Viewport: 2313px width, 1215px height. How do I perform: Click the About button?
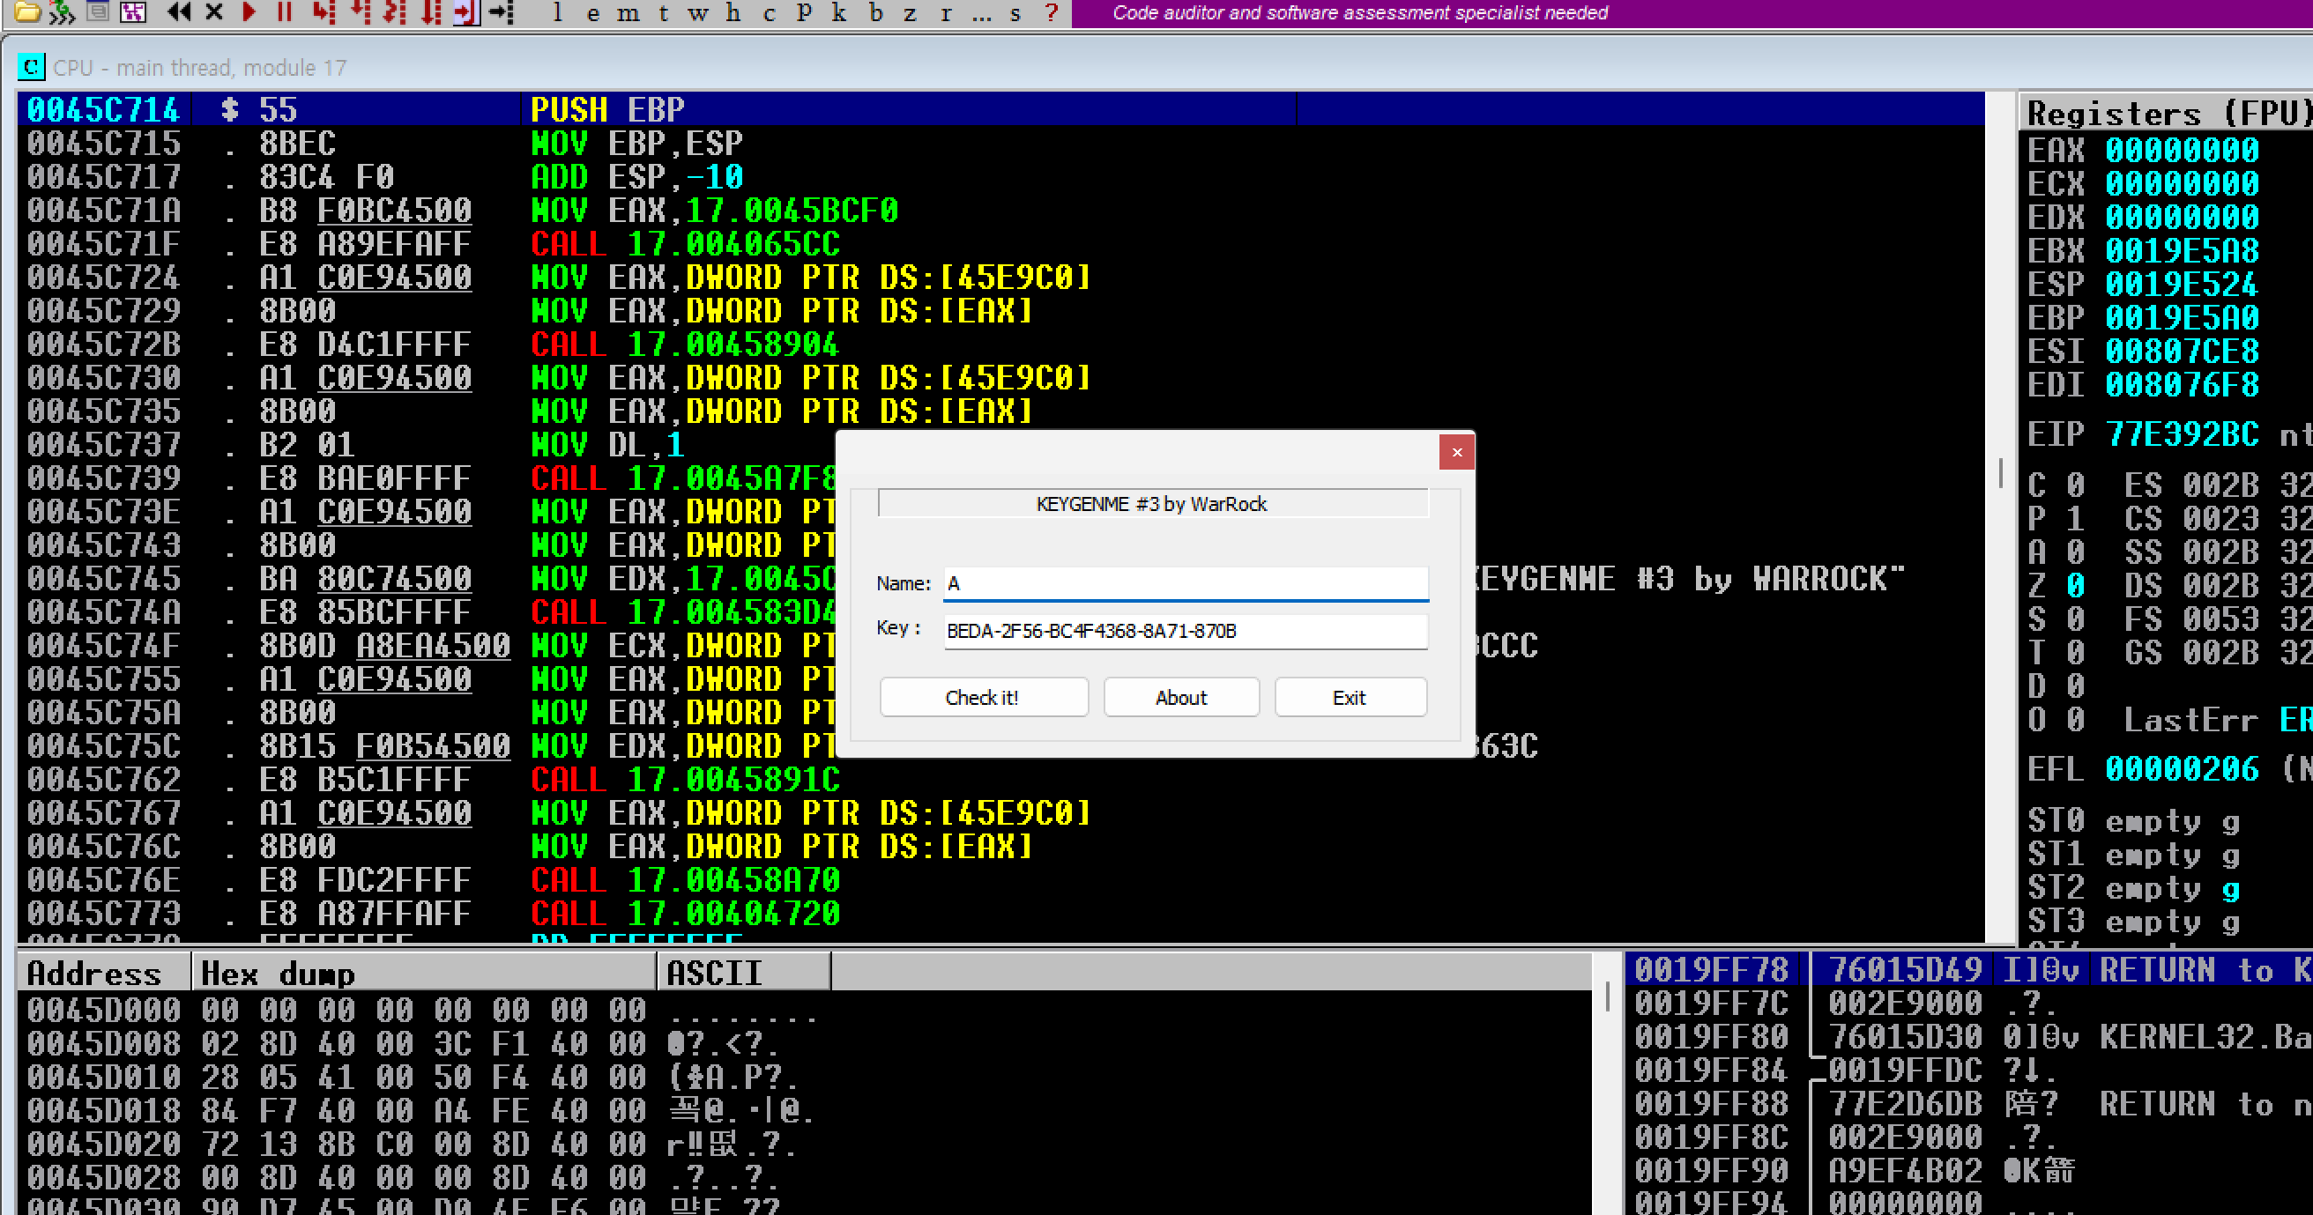click(1181, 697)
